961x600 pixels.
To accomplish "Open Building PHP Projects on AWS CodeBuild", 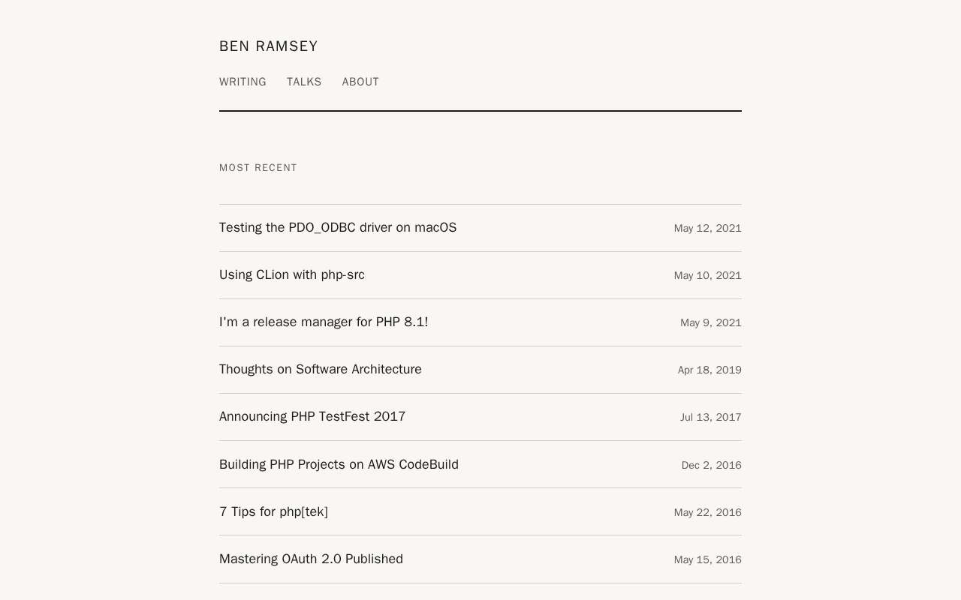I will coord(339,464).
